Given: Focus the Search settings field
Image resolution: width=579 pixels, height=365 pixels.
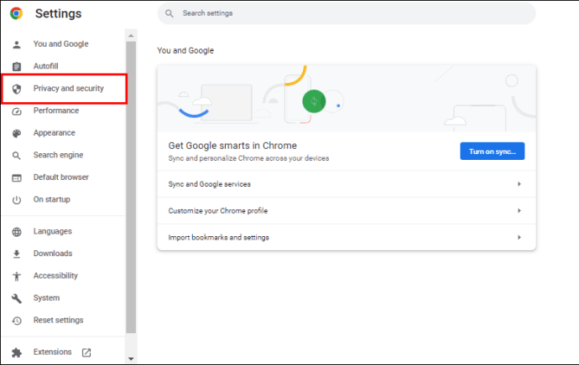Looking at the screenshot, I should [347, 13].
